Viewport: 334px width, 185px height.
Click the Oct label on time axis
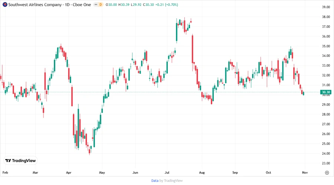pyautogui.click(x=268, y=172)
